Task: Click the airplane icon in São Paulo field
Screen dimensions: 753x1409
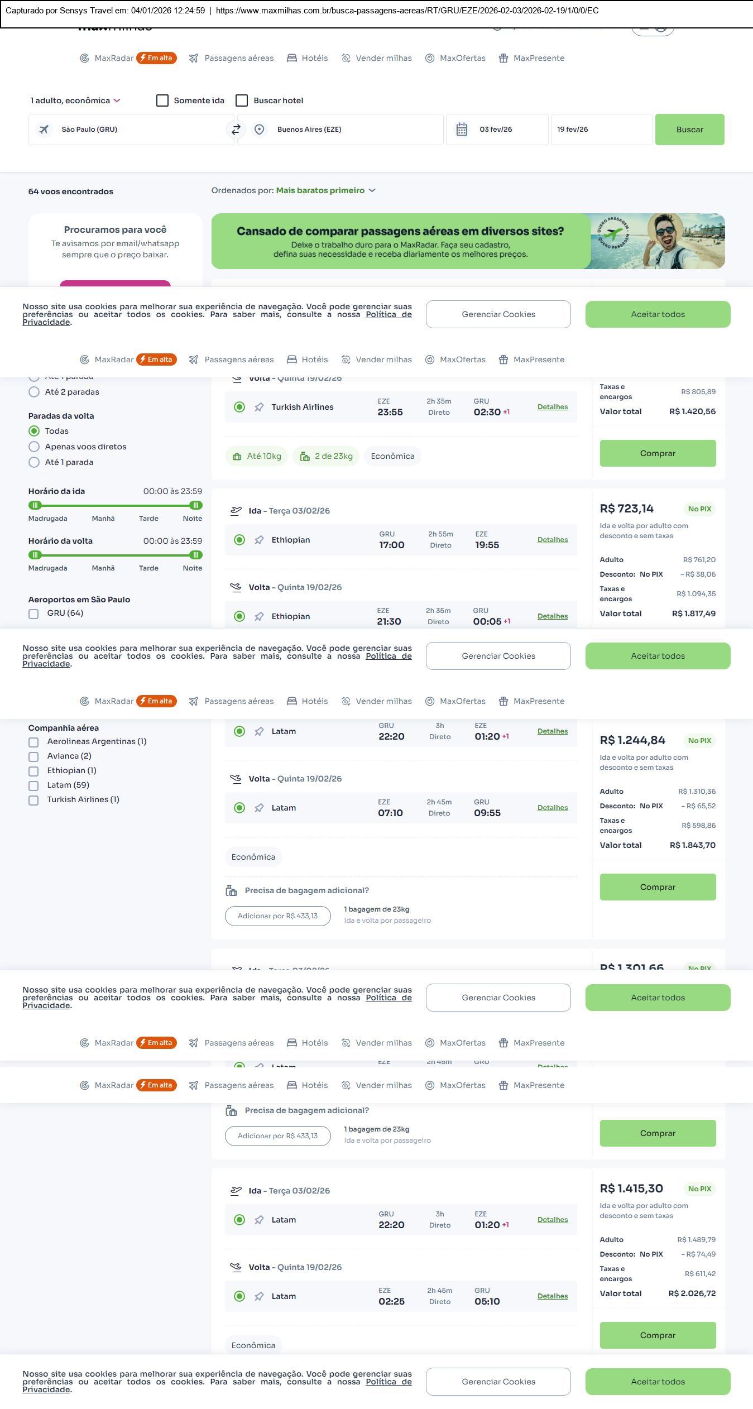Action: tap(44, 130)
